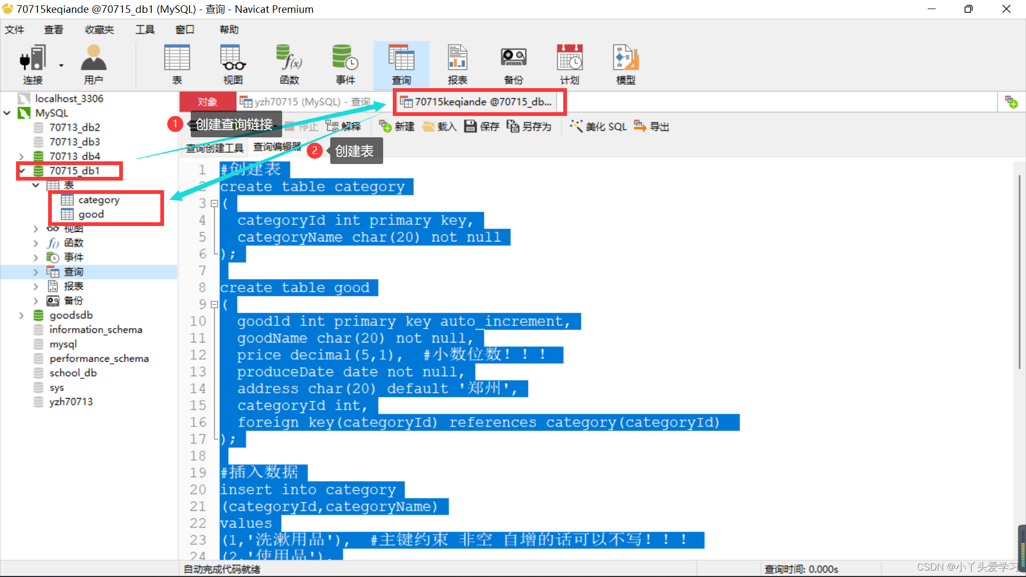Viewport: 1026px width, 577px height.
Task: Expand the 70713_db4 database
Action: (21, 157)
